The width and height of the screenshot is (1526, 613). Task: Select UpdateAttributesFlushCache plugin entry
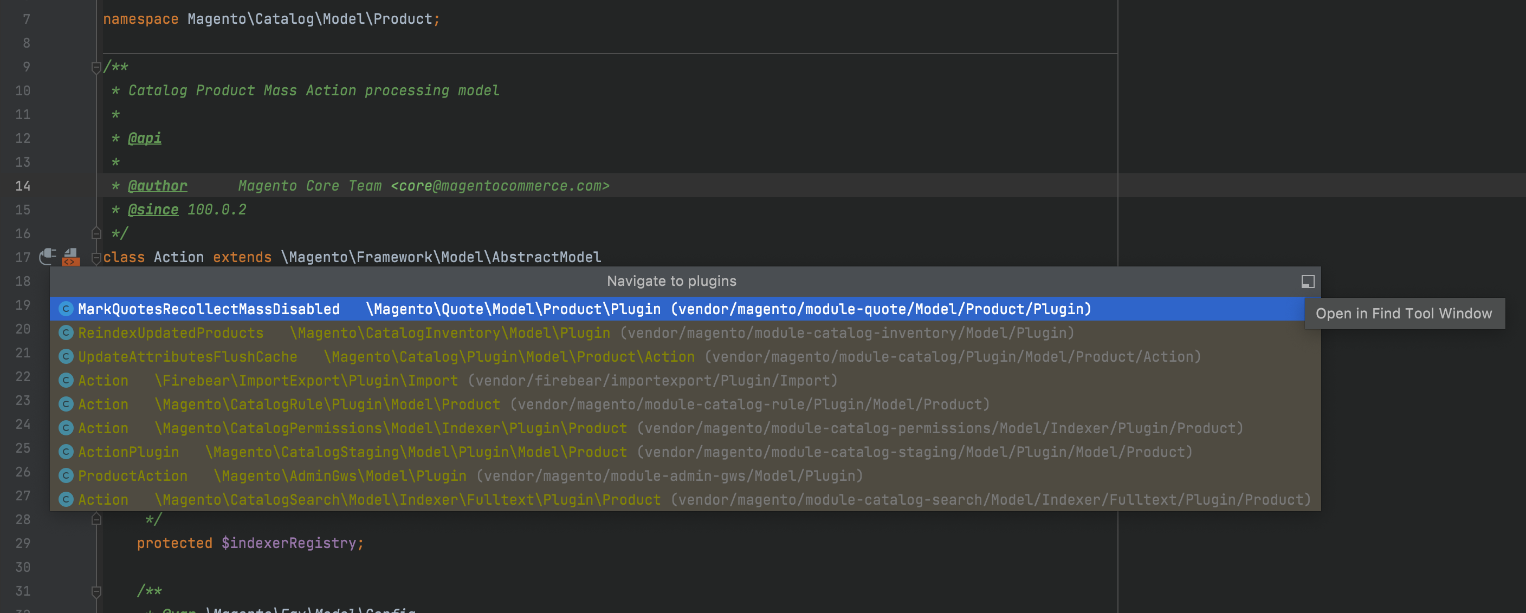pyautogui.click(x=686, y=357)
